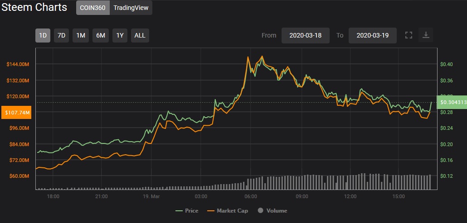Select the ALL time range
This screenshot has width=467, height=223.
pyautogui.click(x=140, y=35)
